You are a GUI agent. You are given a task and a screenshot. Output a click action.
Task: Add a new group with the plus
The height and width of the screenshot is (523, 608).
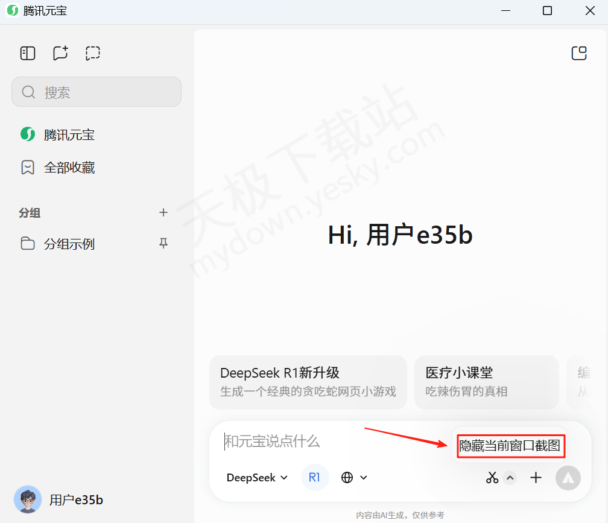(x=163, y=212)
